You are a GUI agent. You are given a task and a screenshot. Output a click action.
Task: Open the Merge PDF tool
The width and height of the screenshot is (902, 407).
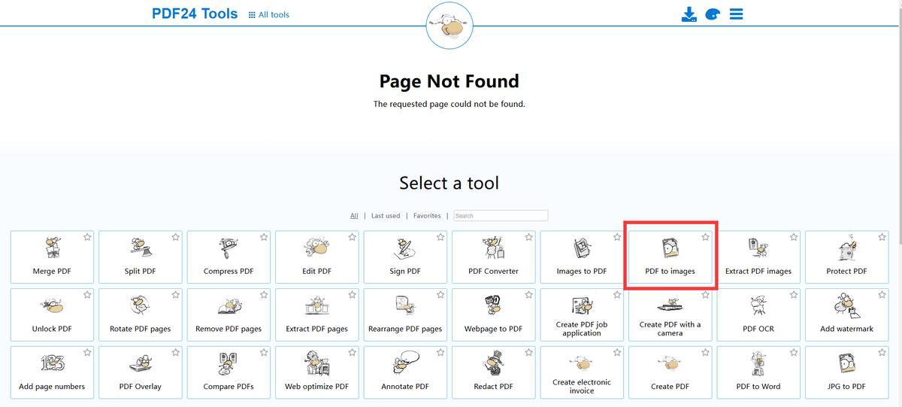pyautogui.click(x=52, y=257)
